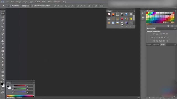Select the Clone Stamp tool

pos(2,41)
